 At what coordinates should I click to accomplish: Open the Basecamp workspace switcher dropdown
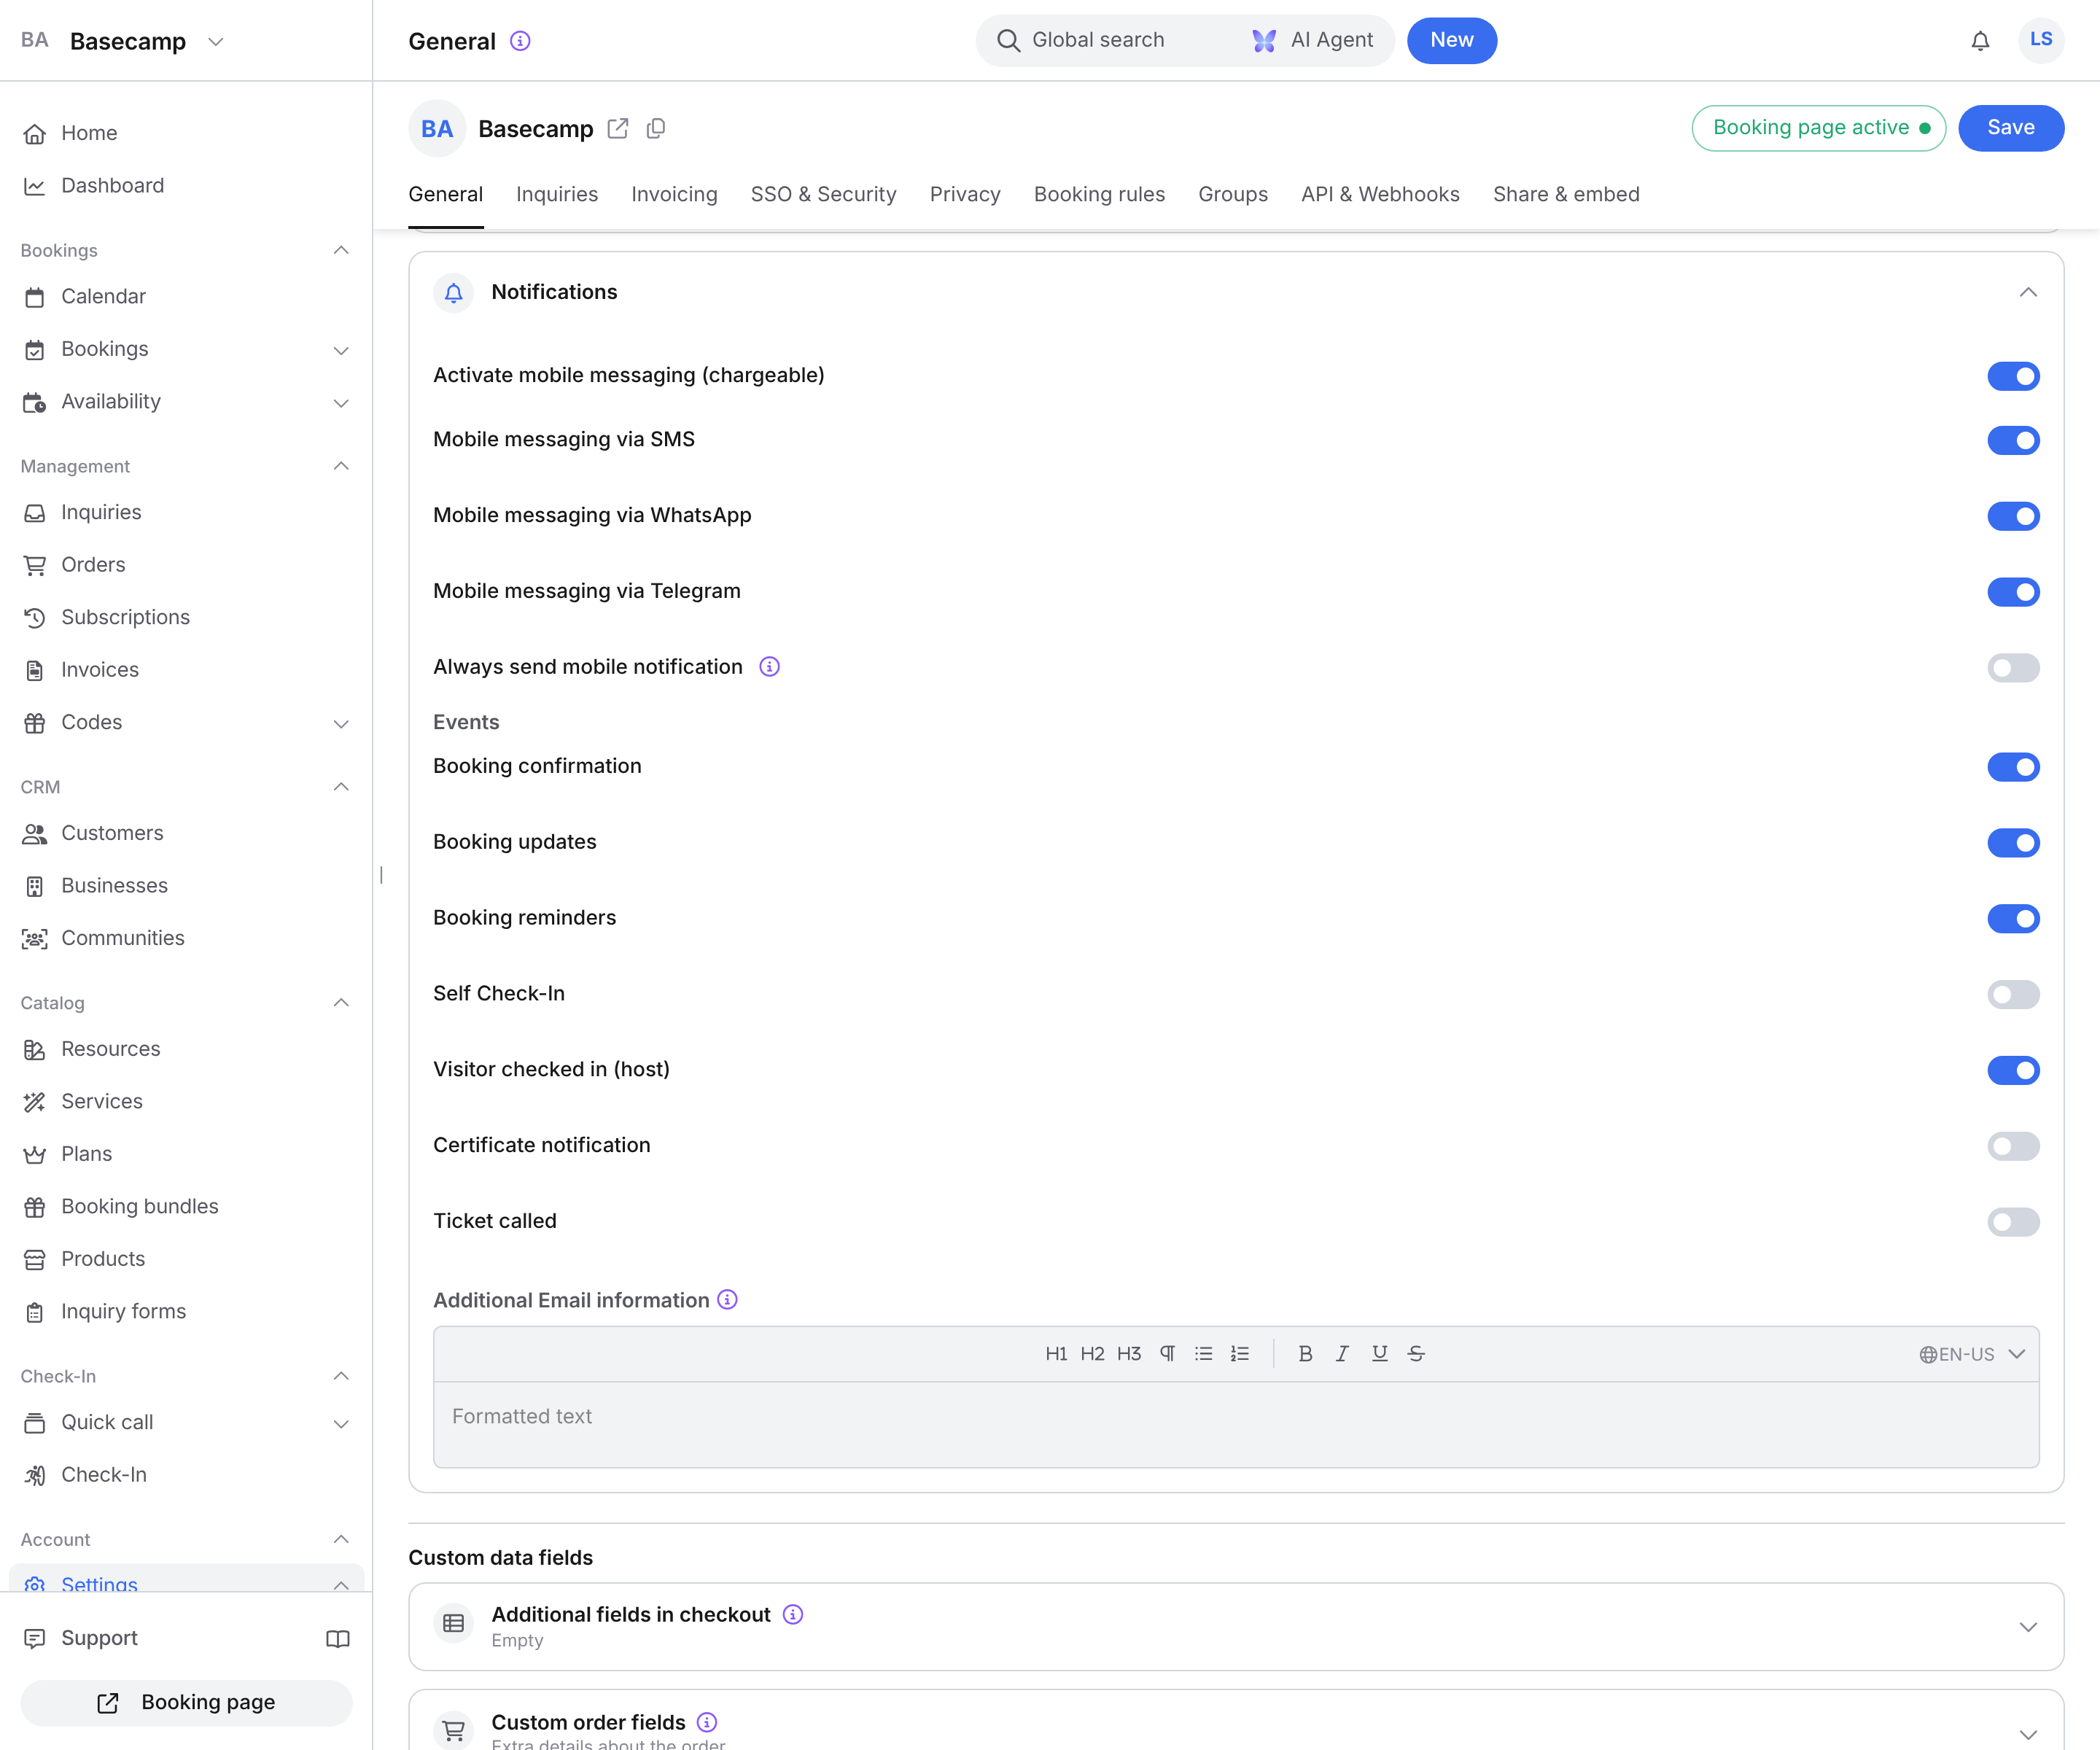click(215, 41)
